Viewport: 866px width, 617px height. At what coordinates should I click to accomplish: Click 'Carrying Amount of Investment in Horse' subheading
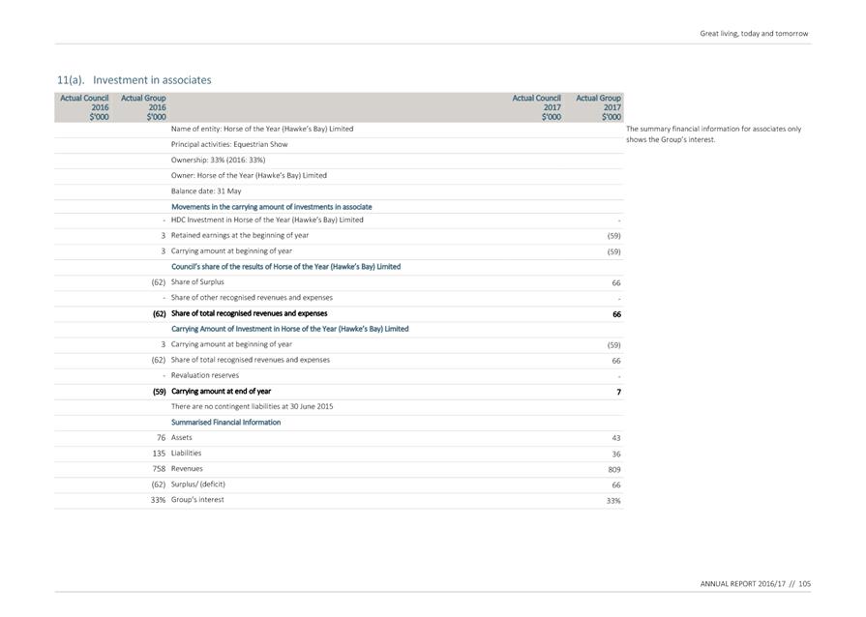(290, 329)
